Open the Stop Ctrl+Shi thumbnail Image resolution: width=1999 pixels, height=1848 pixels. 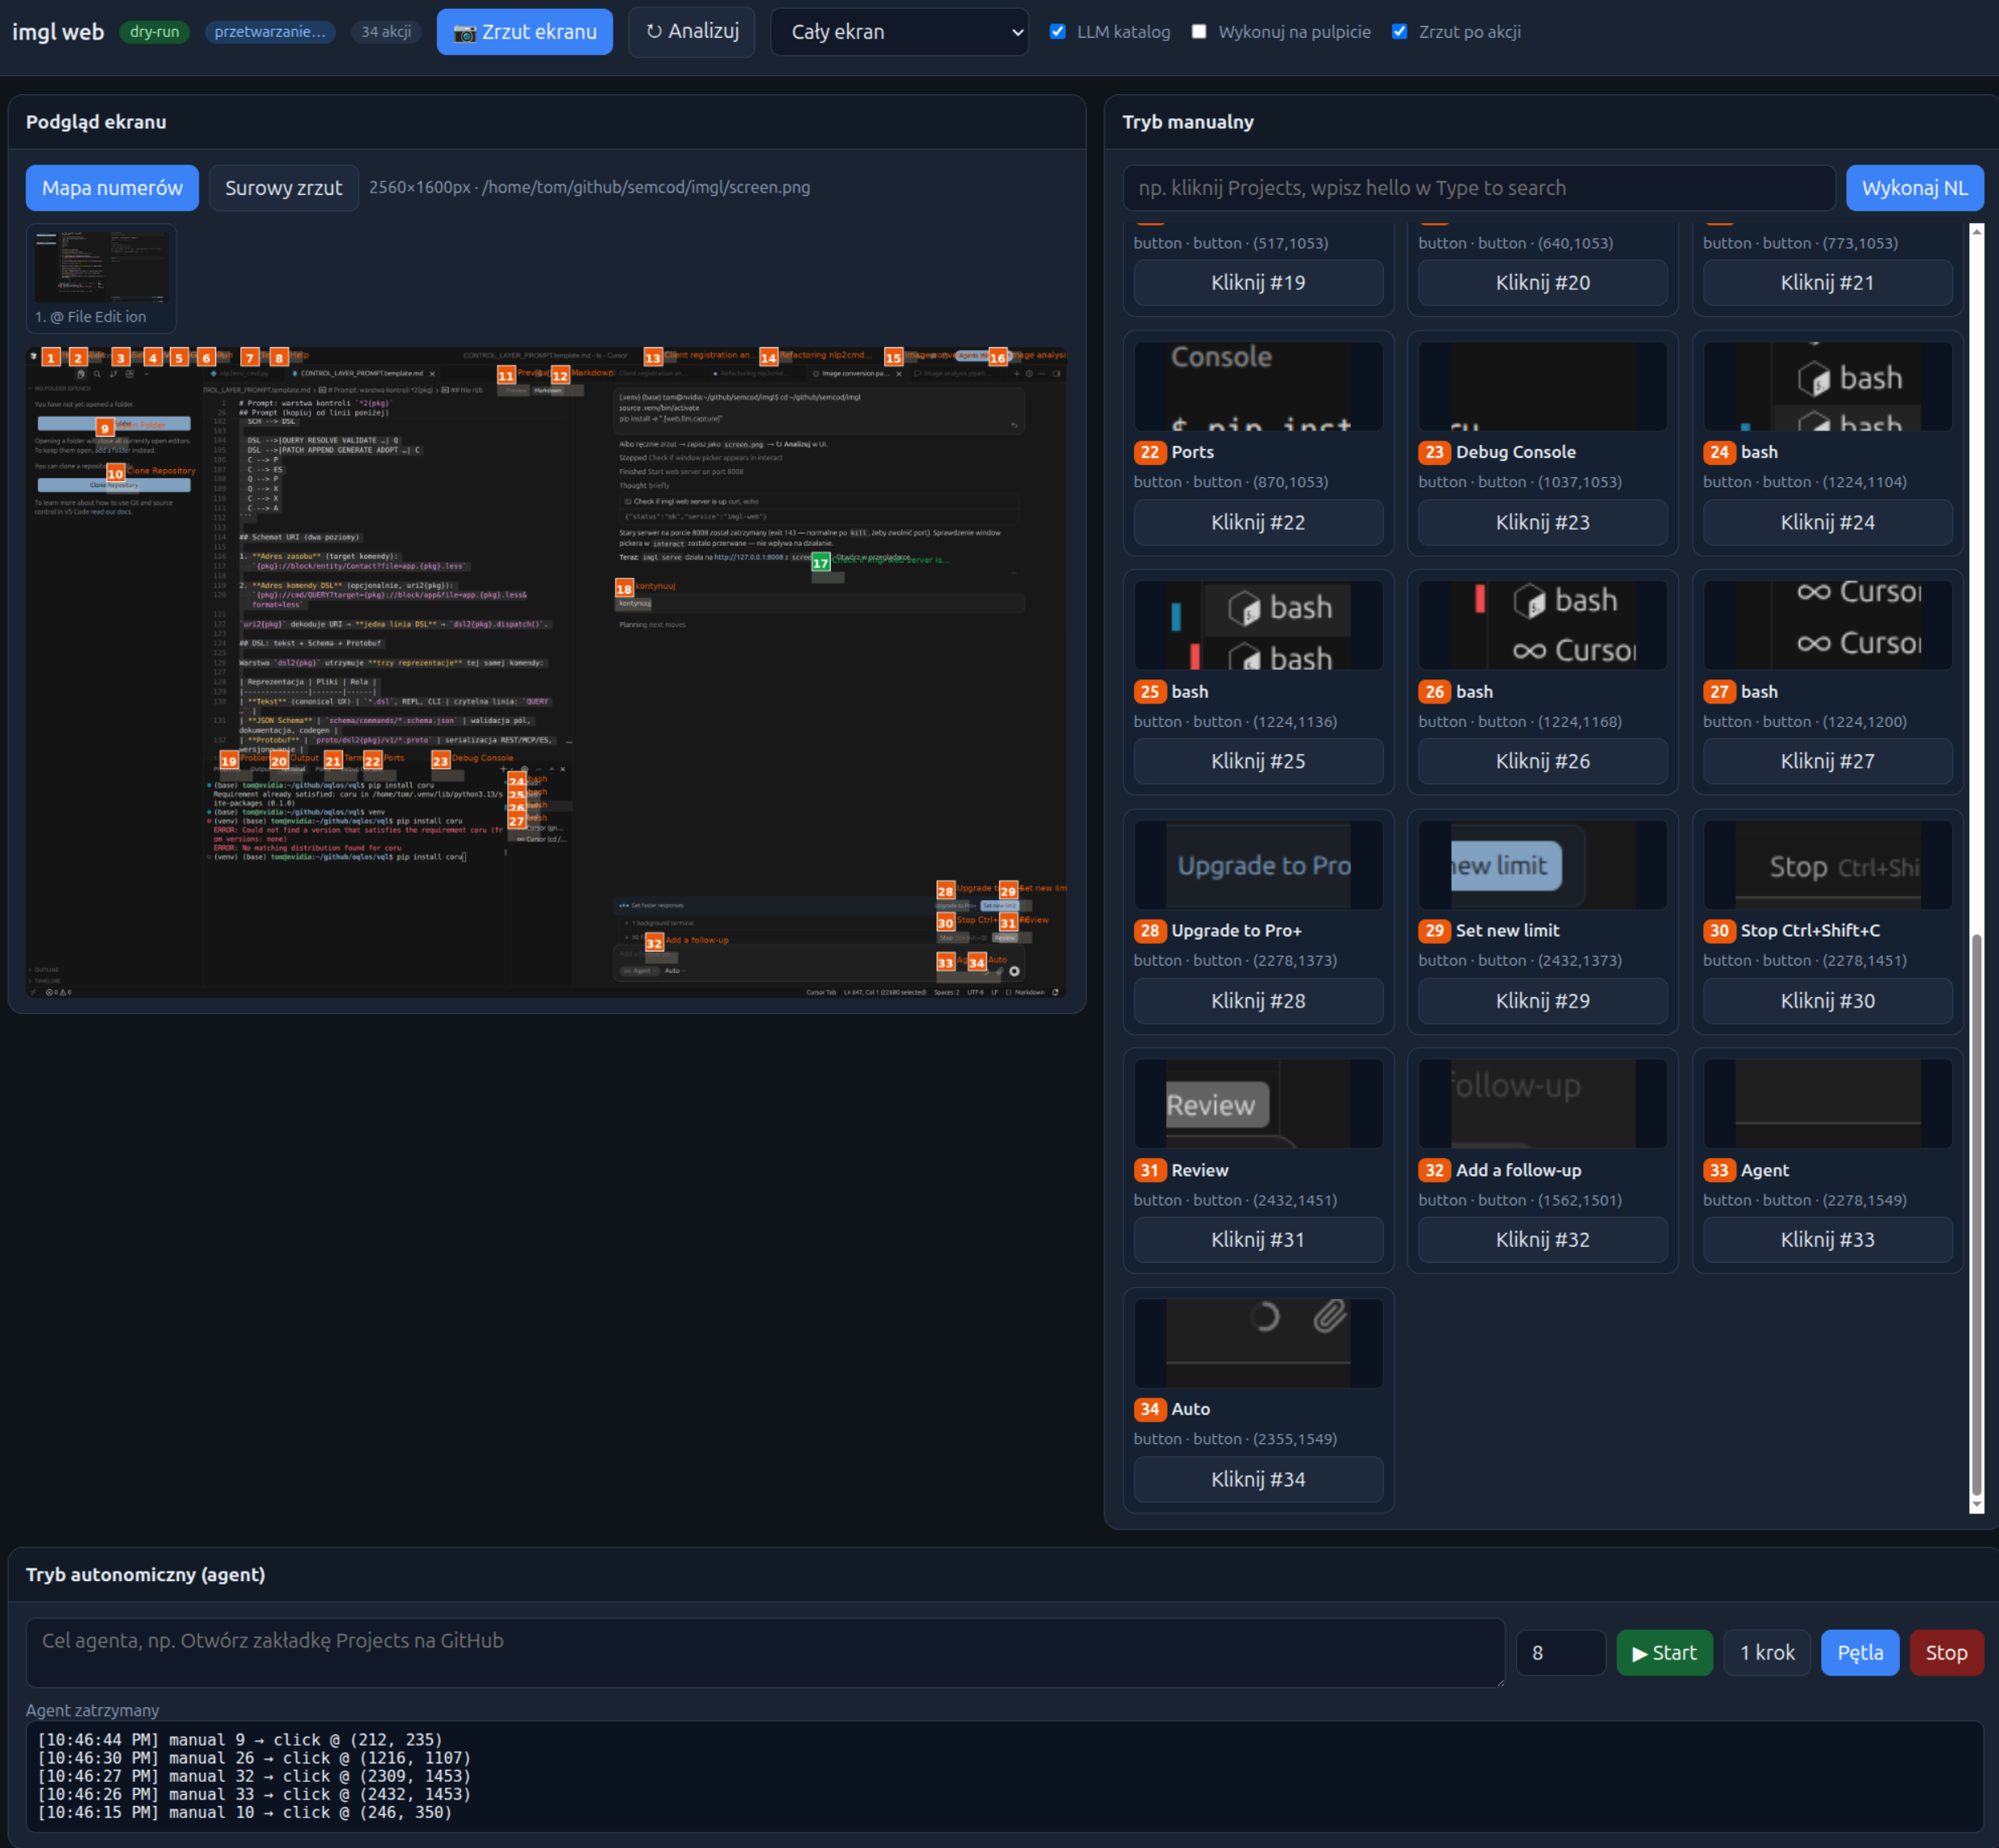(x=1827, y=865)
